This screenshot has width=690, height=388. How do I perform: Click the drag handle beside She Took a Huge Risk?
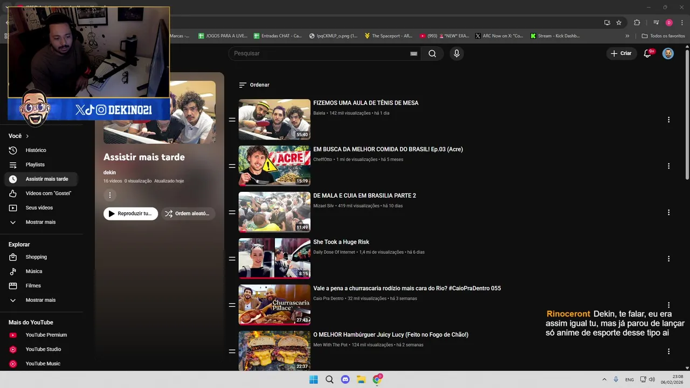coord(232,259)
